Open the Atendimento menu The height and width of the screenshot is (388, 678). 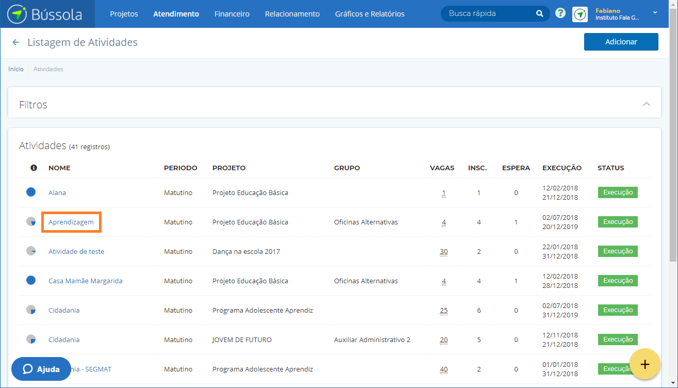(x=176, y=14)
